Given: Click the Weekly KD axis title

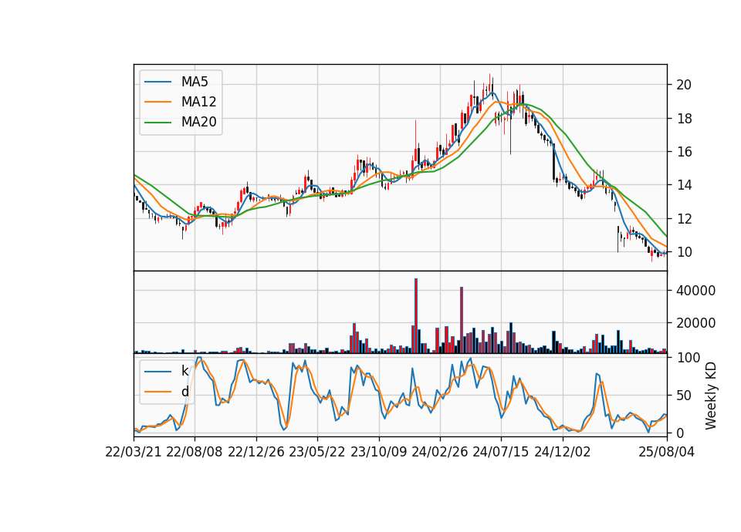Looking at the screenshot, I should pyautogui.click(x=710, y=396).
